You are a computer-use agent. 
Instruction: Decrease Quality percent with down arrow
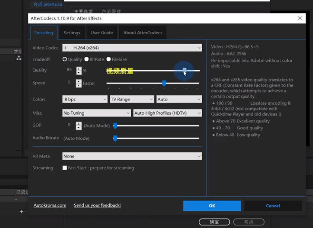click(x=79, y=73)
